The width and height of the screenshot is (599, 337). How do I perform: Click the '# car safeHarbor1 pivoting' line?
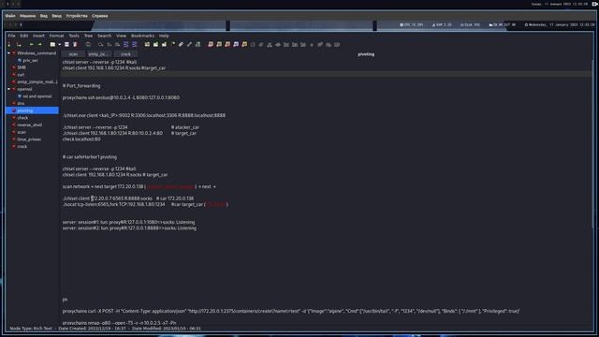[90, 157]
